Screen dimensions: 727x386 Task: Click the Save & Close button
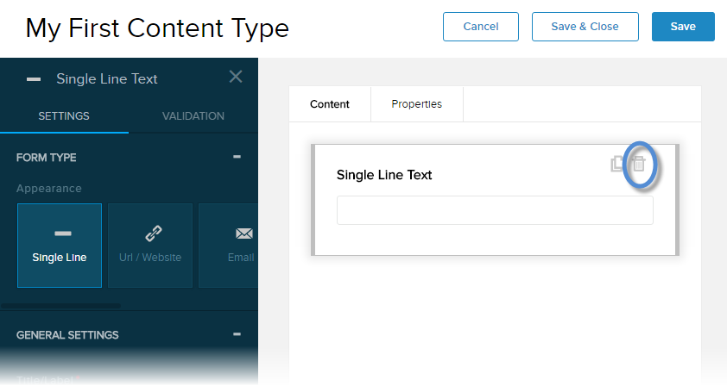pos(585,27)
